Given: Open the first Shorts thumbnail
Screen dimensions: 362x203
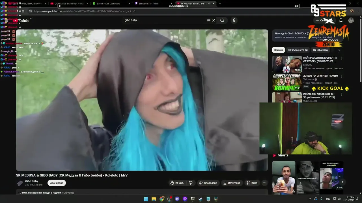Looking at the screenshot, I should [284, 178].
